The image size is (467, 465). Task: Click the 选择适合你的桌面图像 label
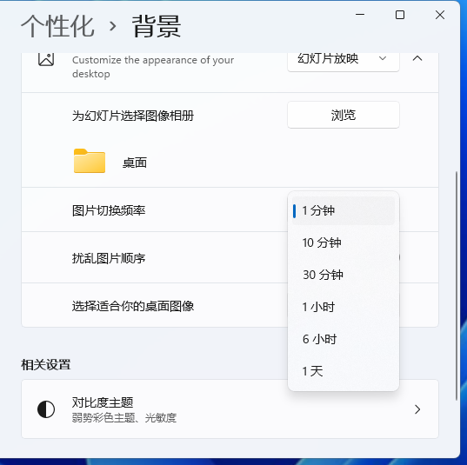[x=133, y=306]
